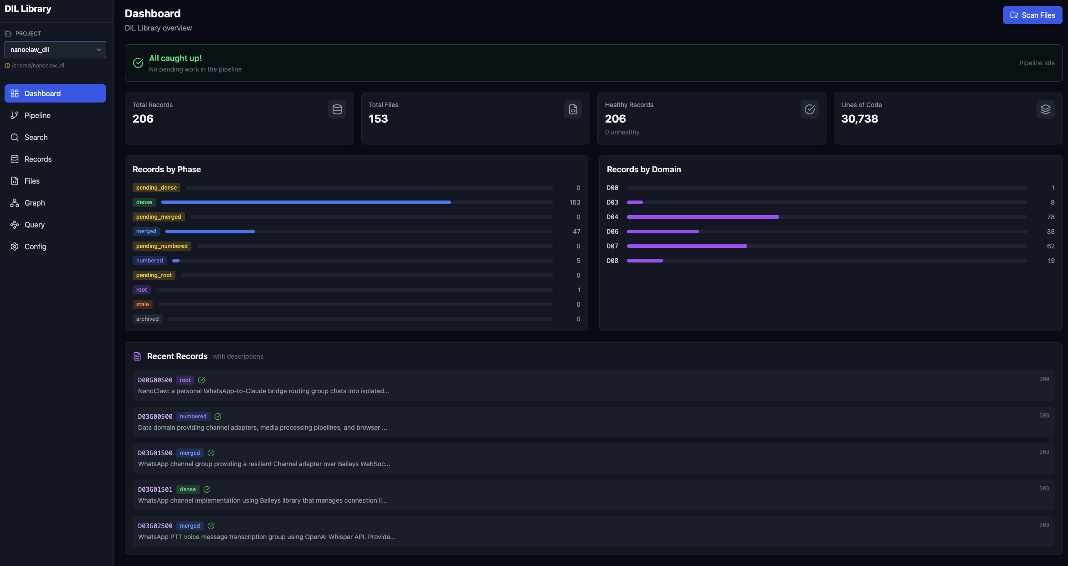Open record D03G00S00 from Recent Records
The image size is (1068, 566).
click(x=155, y=416)
